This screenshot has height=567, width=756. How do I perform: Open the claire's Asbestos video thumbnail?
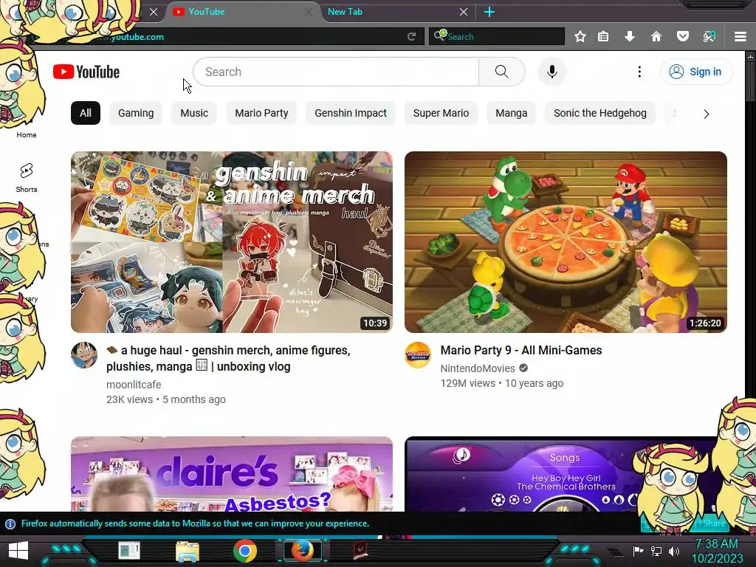pos(231,474)
